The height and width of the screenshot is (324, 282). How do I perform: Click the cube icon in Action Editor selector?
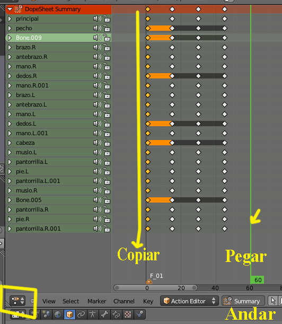point(166,301)
